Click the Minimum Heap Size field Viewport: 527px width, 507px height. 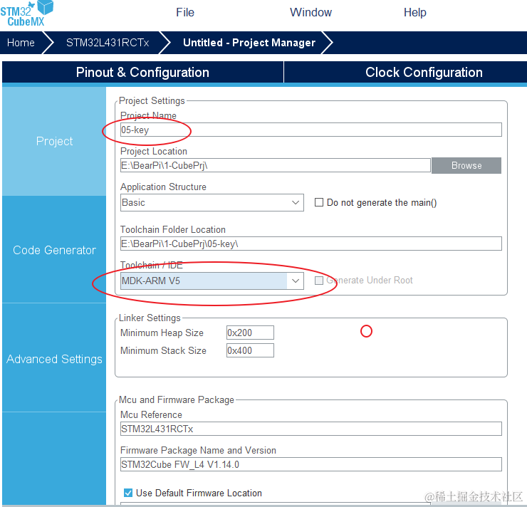click(250, 333)
